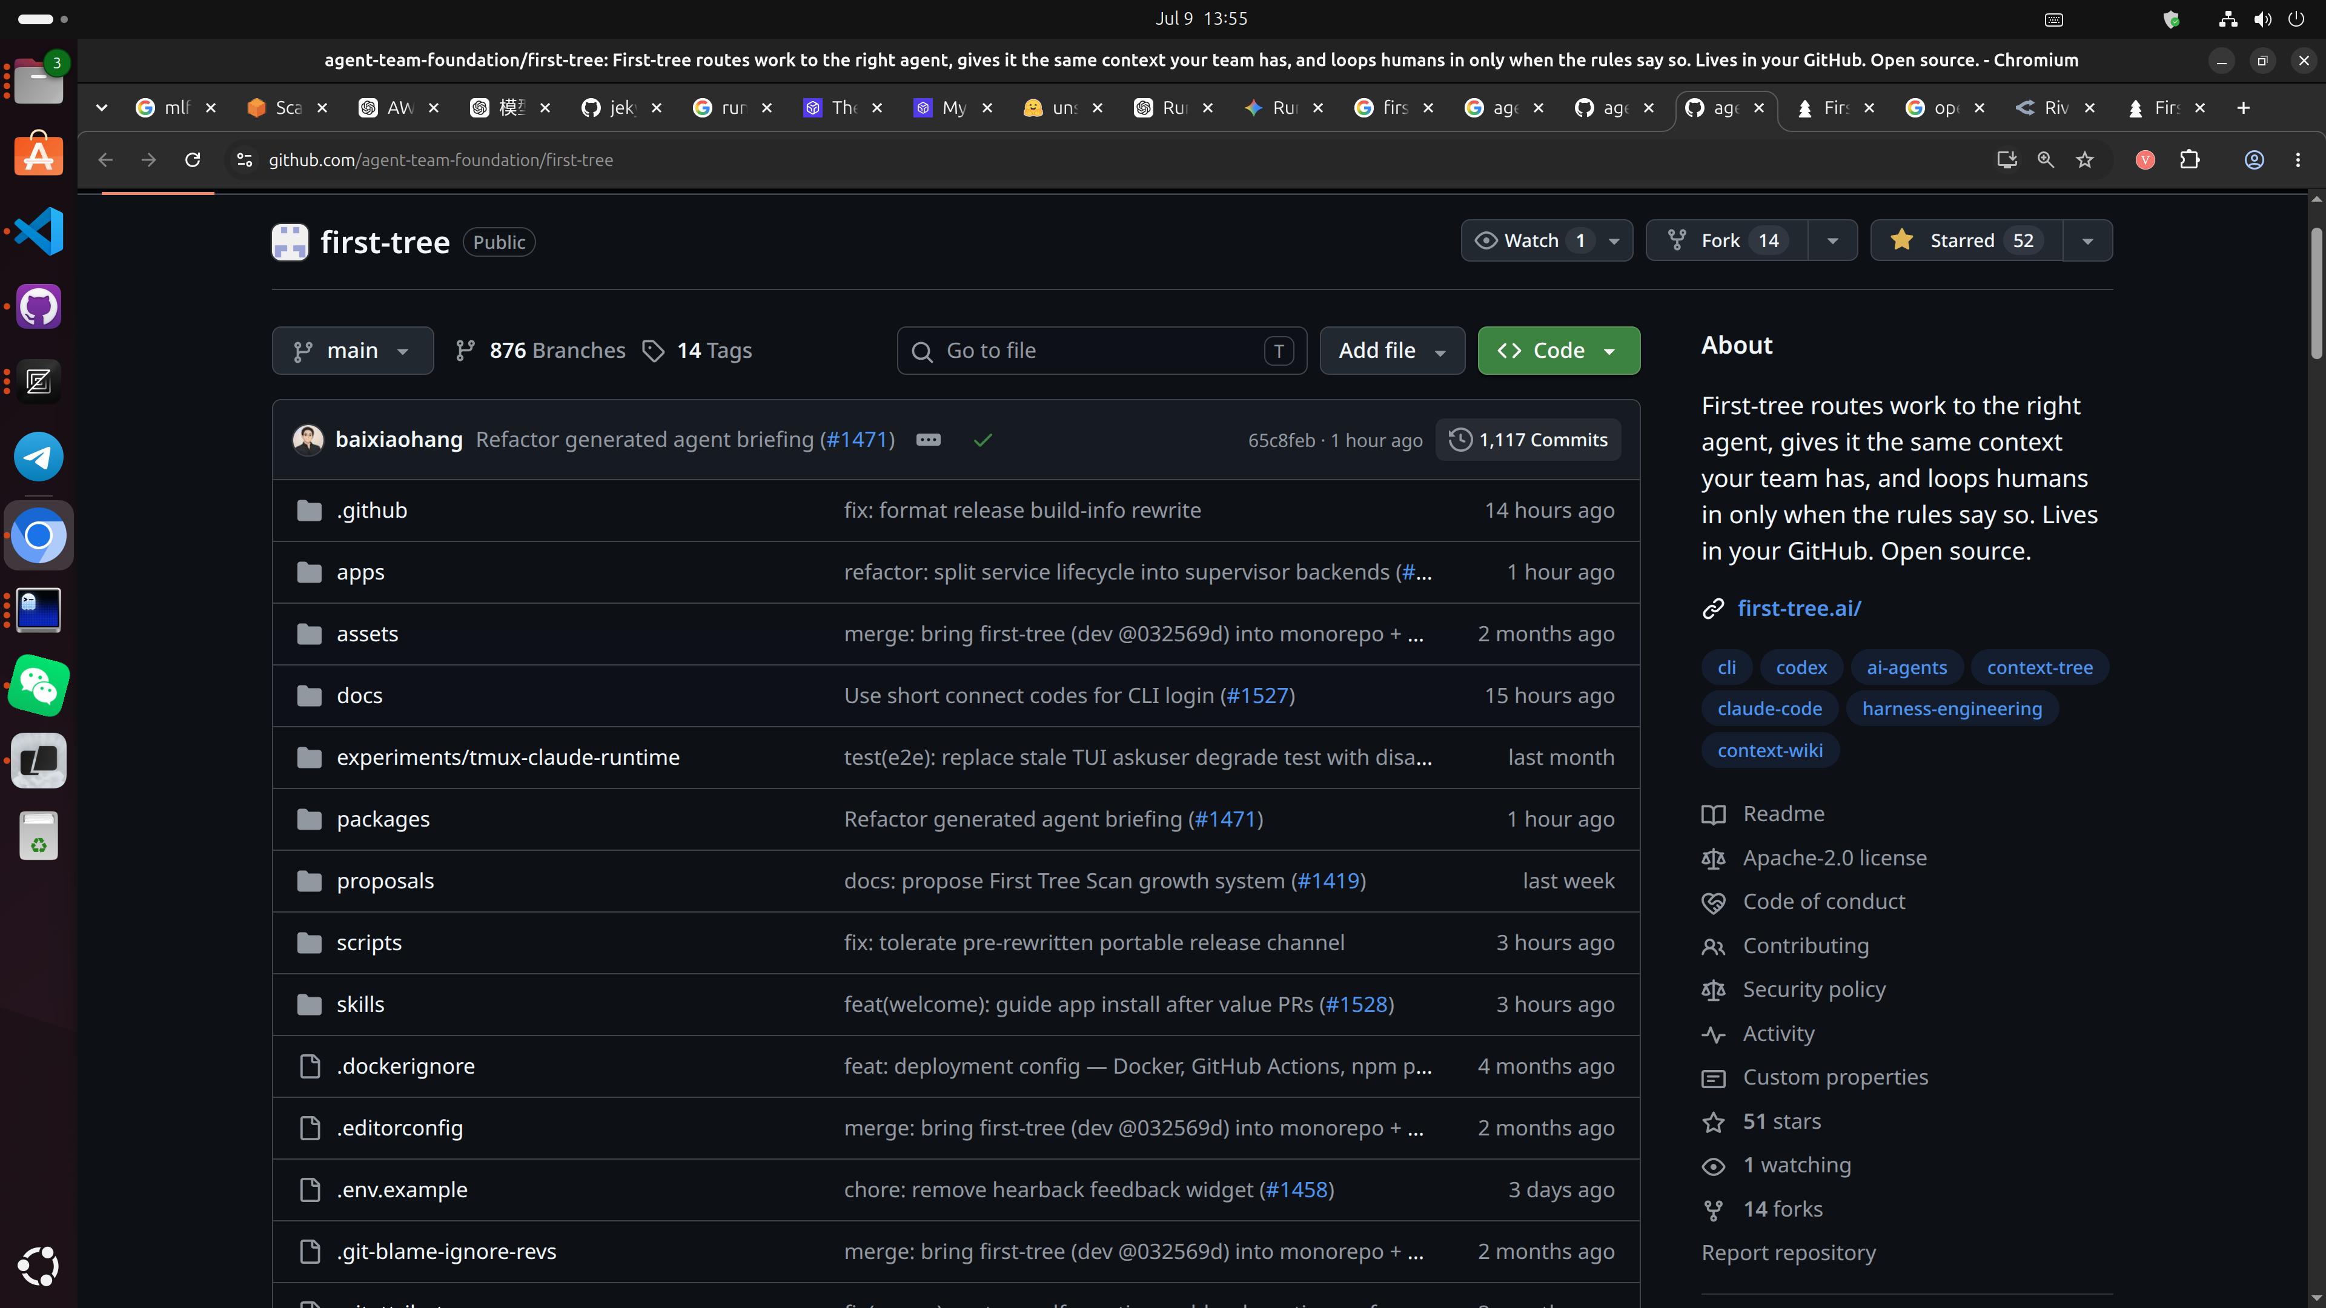2326x1308 pixels.
Task: Open WeChat from the Ubuntu dock
Action: pos(39,686)
